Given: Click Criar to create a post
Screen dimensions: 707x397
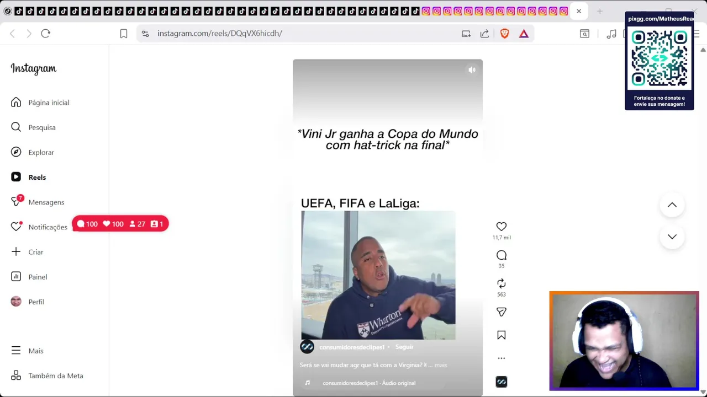Looking at the screenshot, I should [27, 252].
